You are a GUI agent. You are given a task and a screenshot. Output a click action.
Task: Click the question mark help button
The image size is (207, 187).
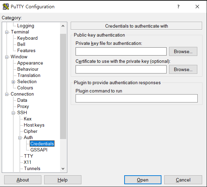(x=178, y=7)
